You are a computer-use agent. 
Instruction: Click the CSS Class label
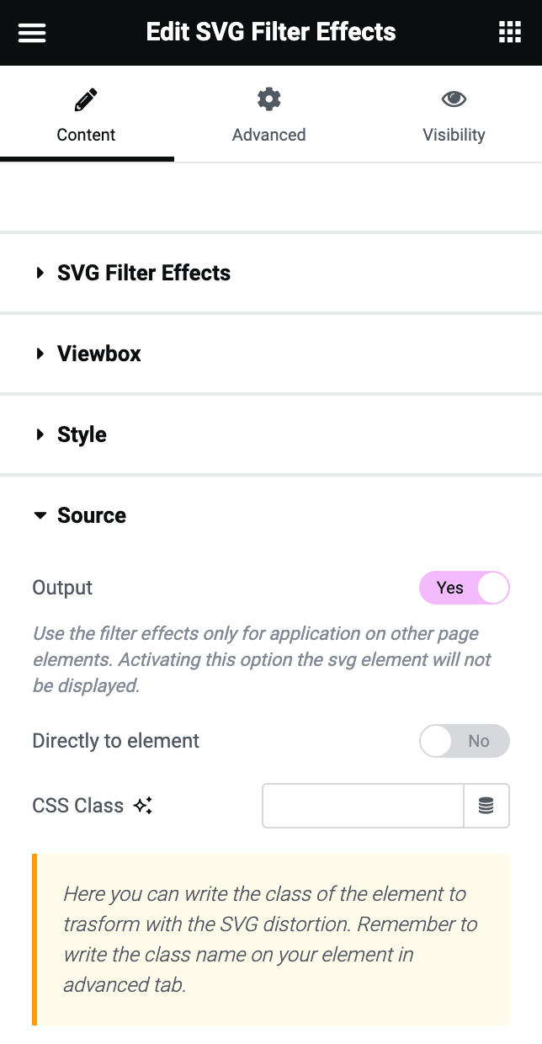click(x=77, y=806)
